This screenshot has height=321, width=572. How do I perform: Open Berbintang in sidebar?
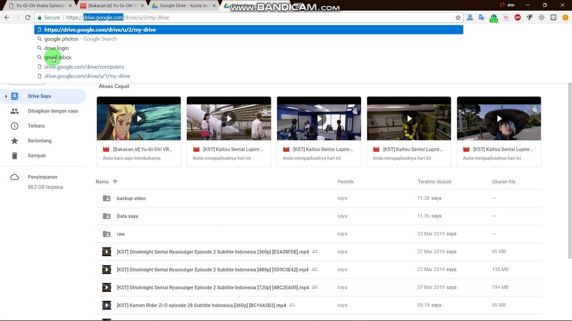click(x=40, y=141)
